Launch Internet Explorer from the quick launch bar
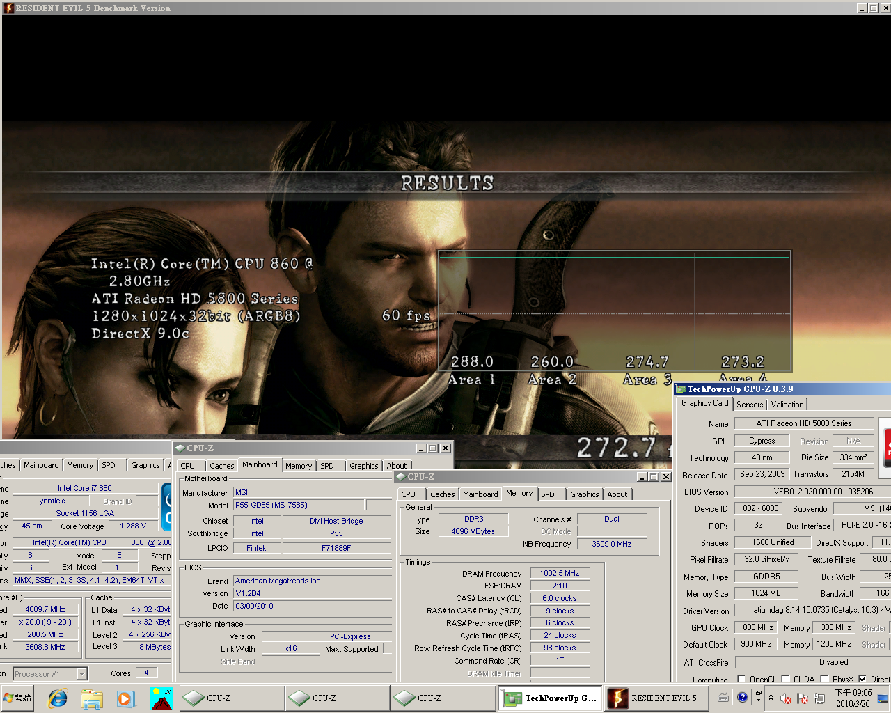Screen dimensions: 891x713 tap(58, 698)
